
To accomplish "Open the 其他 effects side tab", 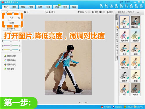I will click(117, 58).
